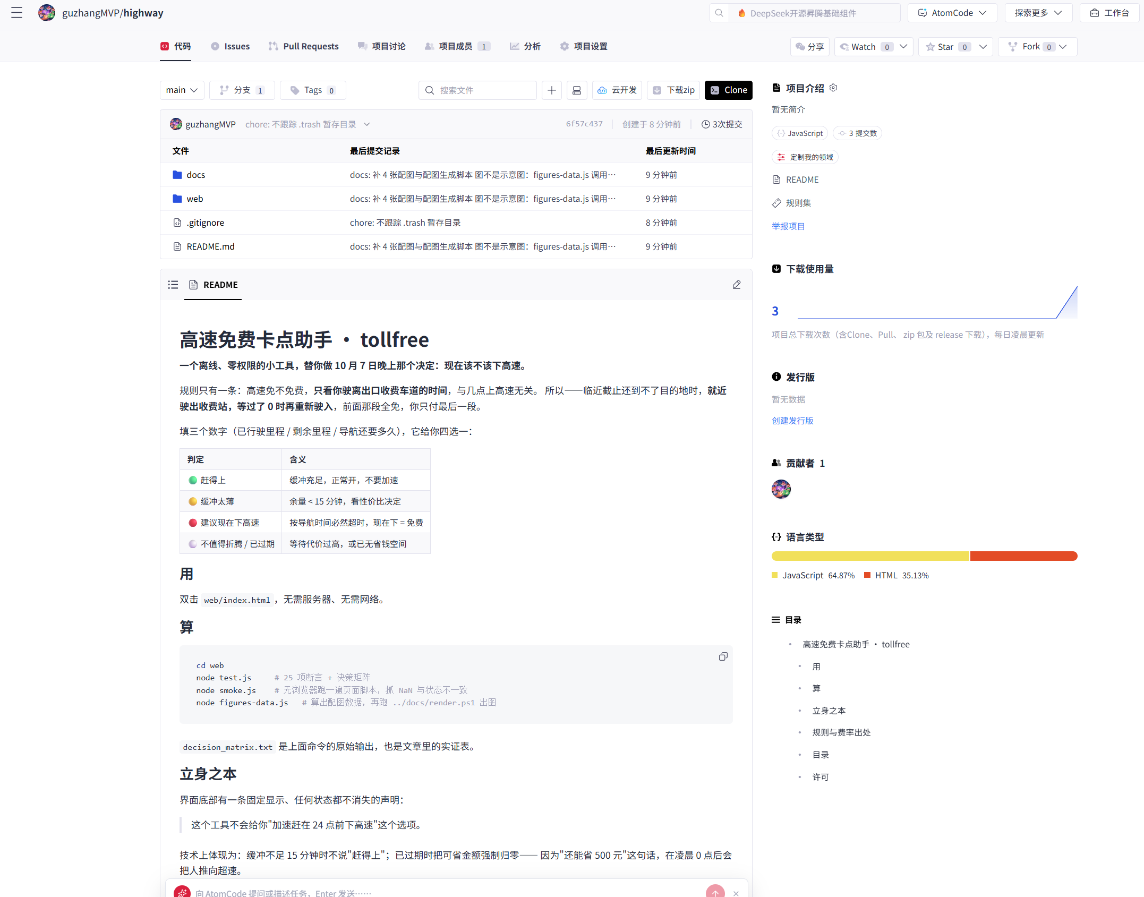Click the 下载zip button

pyautogui.click(x=673, y=90)
